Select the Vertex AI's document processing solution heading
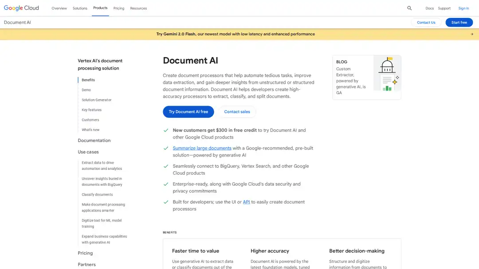The width and height of the screenshot is (479, 269). pyautogui.click(x=100, y=65)
